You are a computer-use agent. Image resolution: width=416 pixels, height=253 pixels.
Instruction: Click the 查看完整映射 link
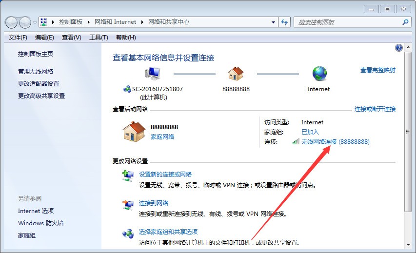(x=378, y=70)
